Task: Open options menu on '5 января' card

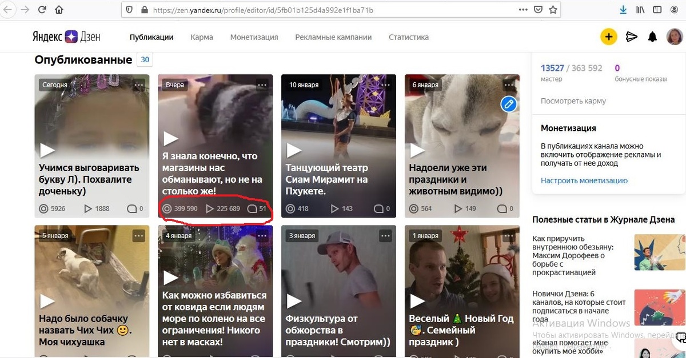Action: pyautogui.click(x=138, y=235)
